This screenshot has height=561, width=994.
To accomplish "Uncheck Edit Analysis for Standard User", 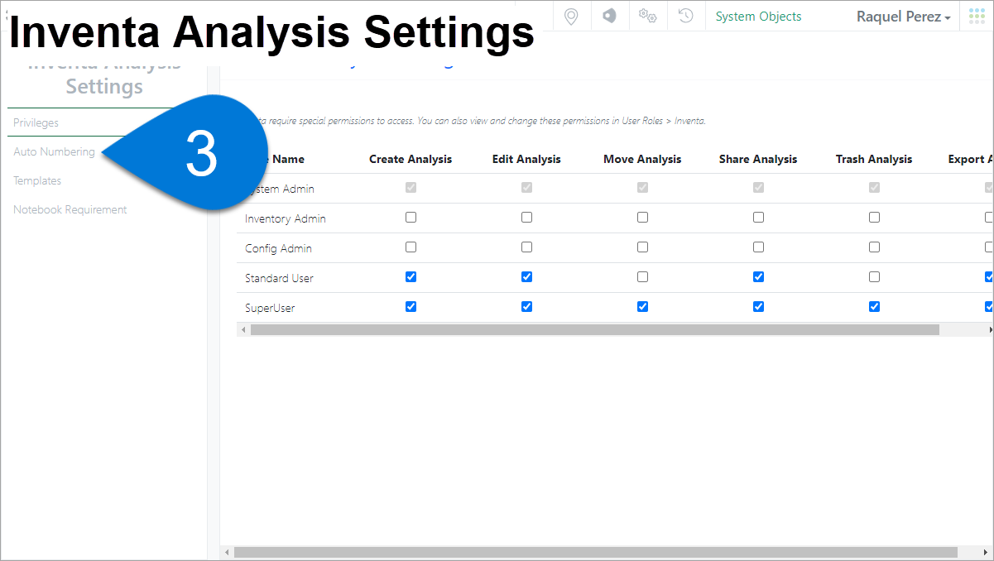I will (x=526, y=277).
